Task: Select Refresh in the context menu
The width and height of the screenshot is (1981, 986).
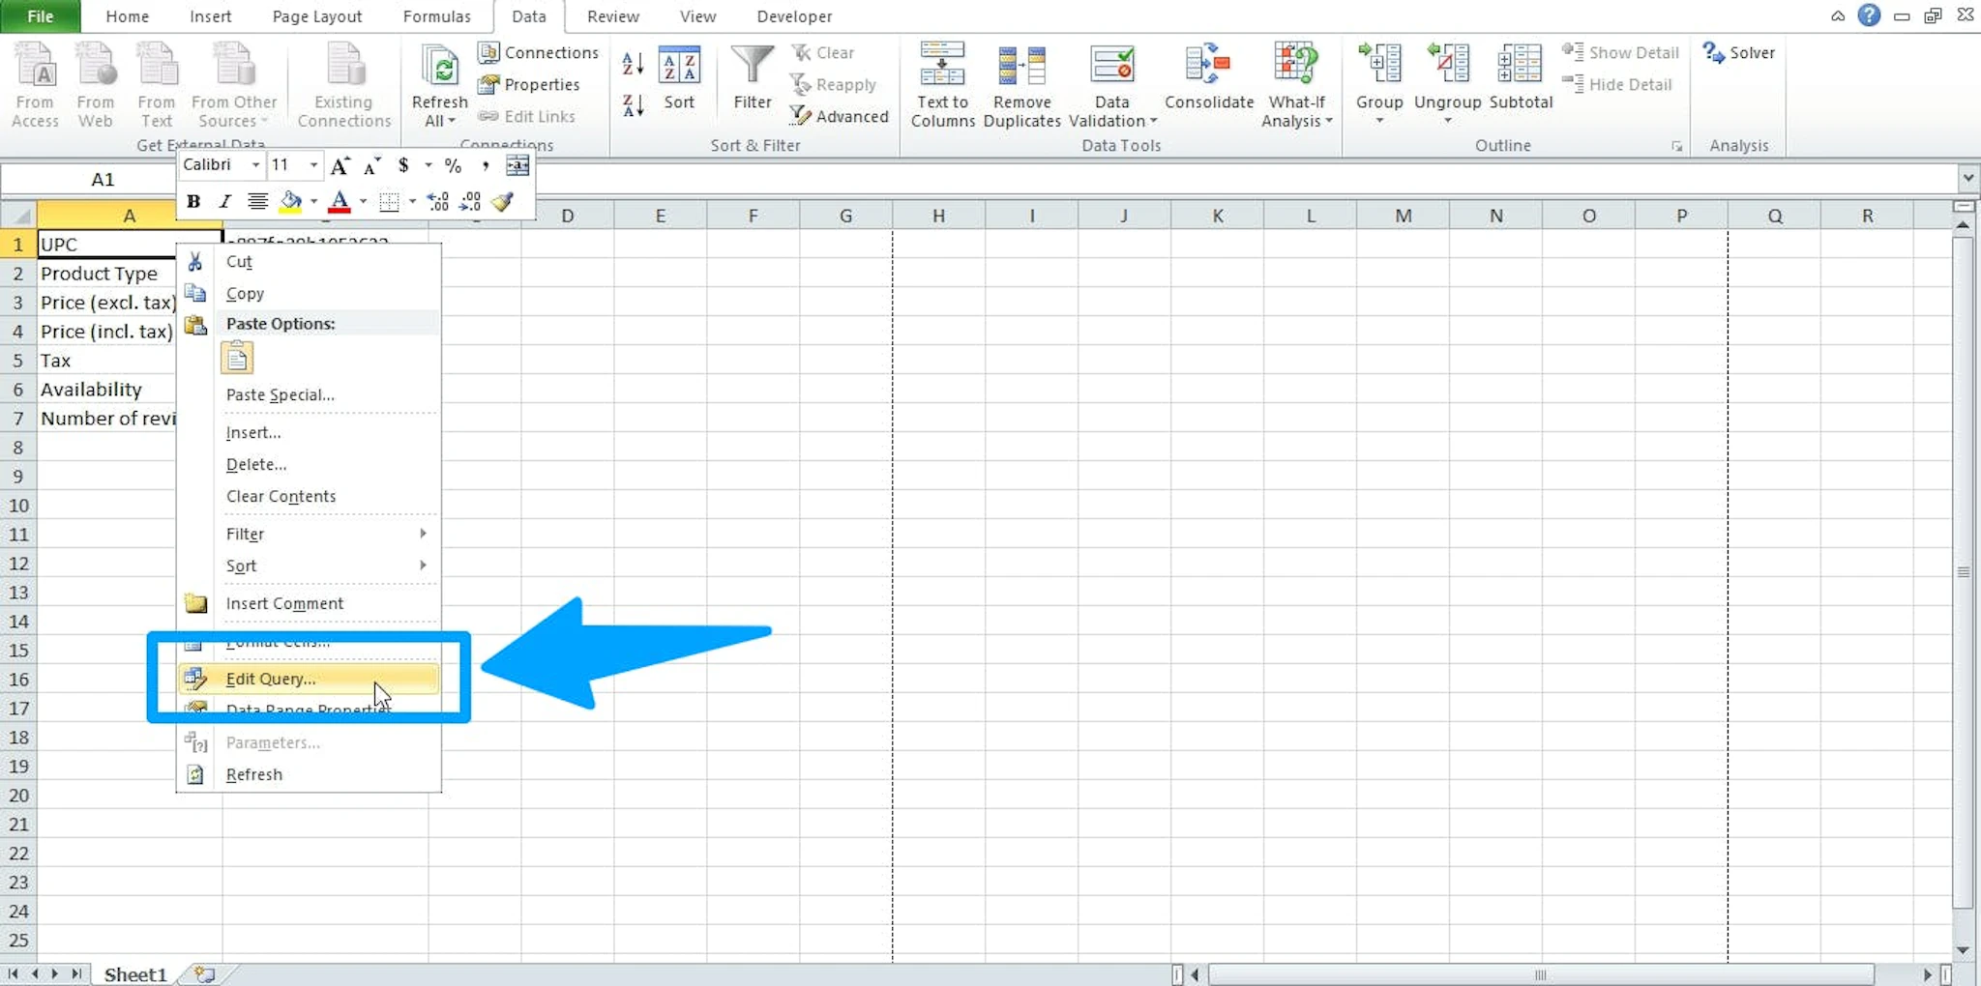Action: coord(309,774)
